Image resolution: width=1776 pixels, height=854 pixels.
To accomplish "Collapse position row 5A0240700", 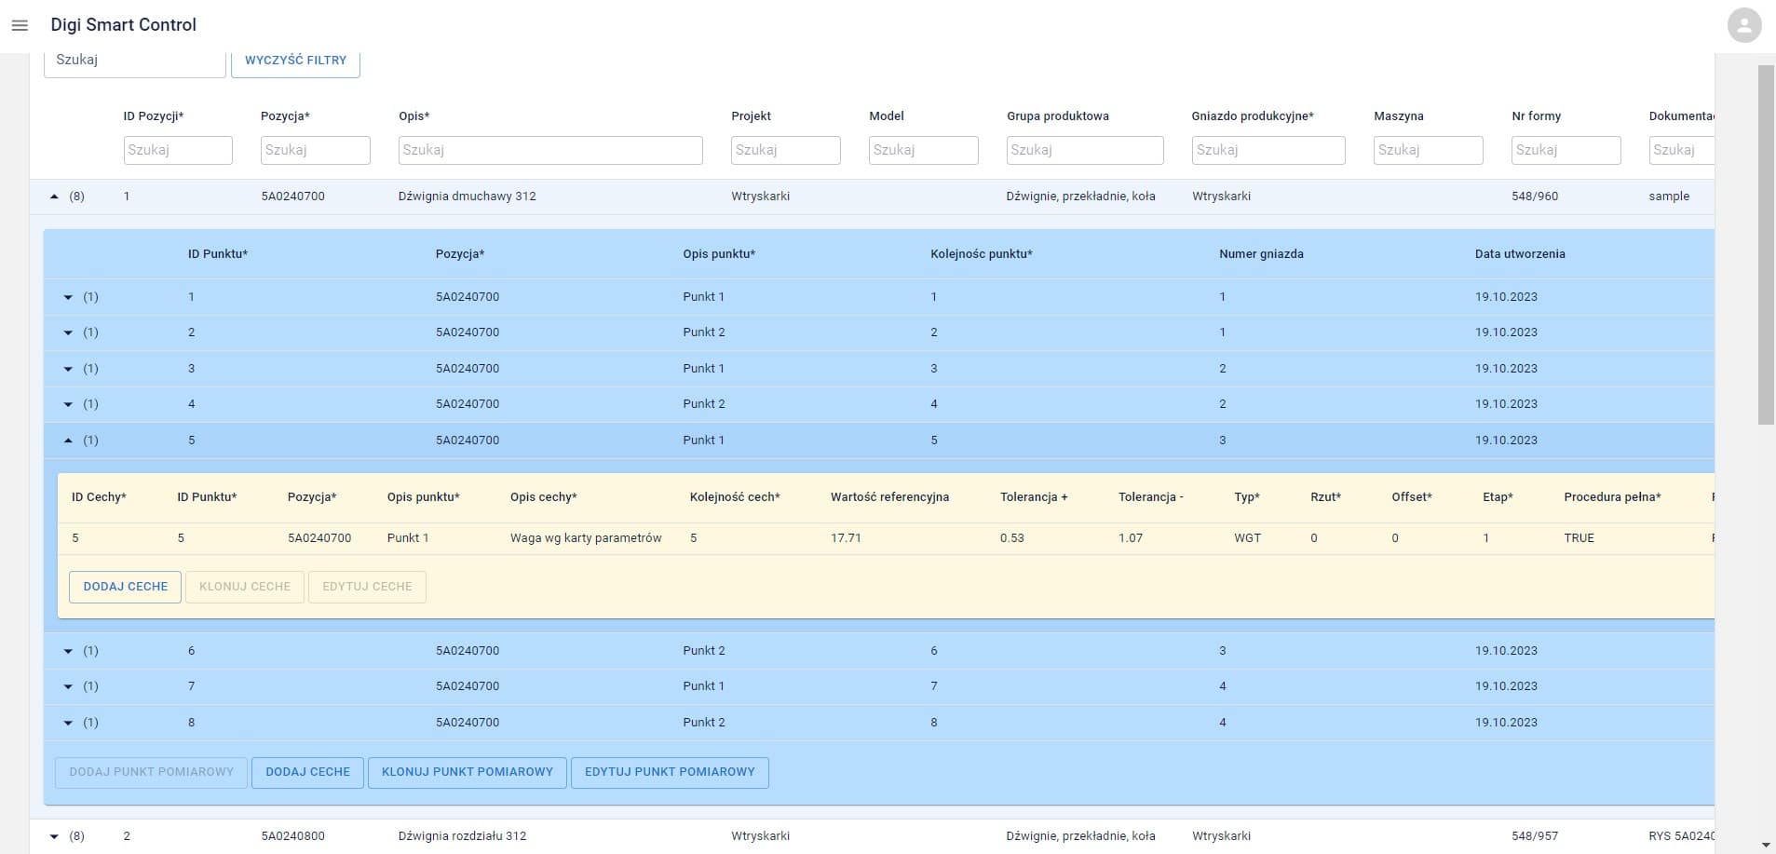I will pos(54,197).
